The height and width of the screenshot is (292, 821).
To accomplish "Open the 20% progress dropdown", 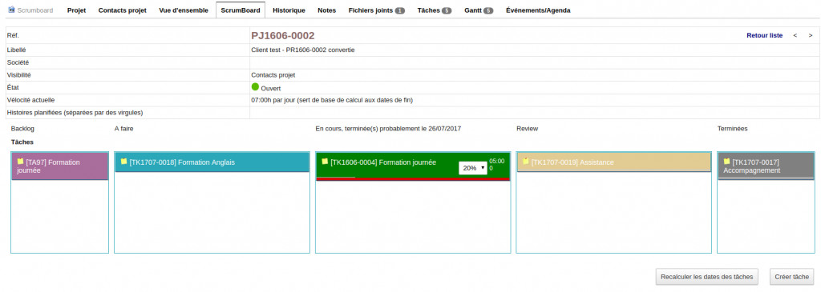I will coord(473,168).
